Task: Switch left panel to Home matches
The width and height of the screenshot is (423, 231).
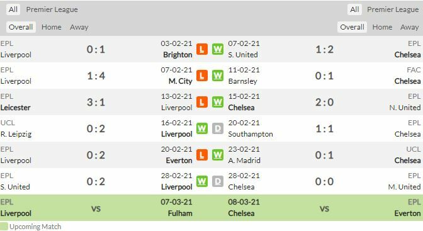Action: pos(51,27)
